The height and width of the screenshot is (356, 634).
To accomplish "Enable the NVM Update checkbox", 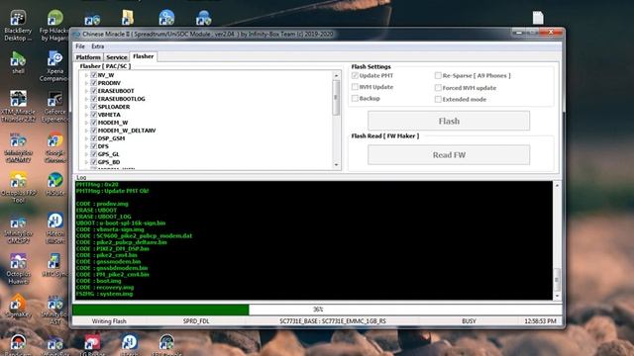I will point(355,87).
